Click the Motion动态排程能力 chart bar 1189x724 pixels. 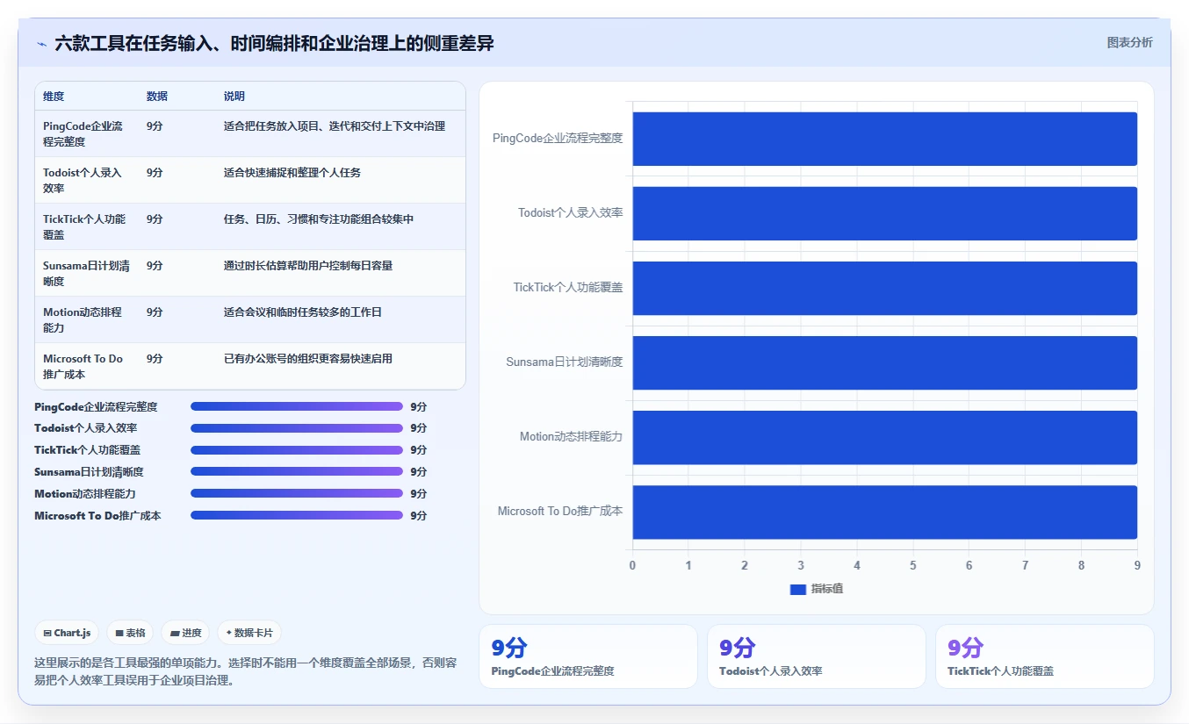point(885,437)
